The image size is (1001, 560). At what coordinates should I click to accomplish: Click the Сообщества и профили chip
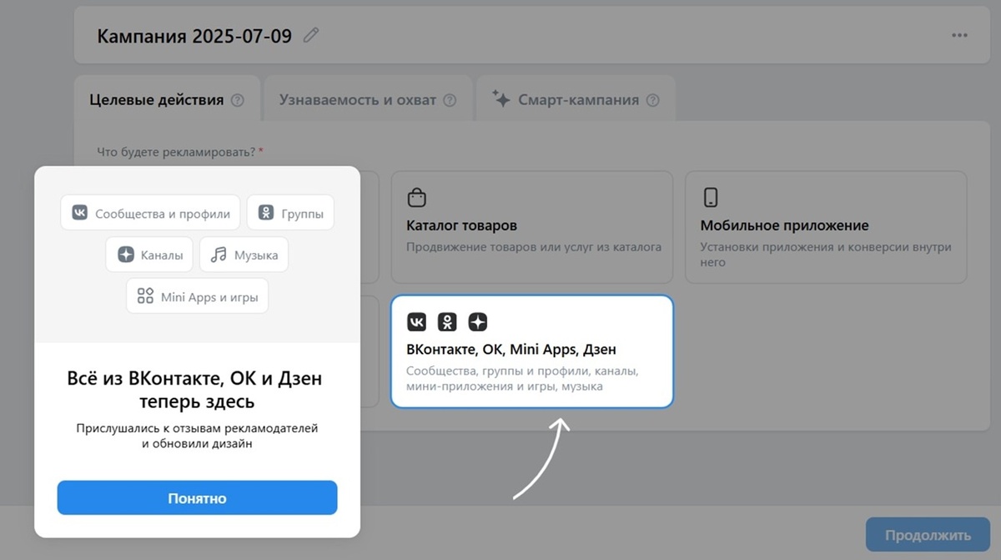click(151, 213)
